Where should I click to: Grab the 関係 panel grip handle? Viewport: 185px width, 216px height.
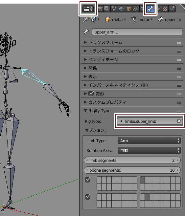pyautogui.click(x=179, y=69)
